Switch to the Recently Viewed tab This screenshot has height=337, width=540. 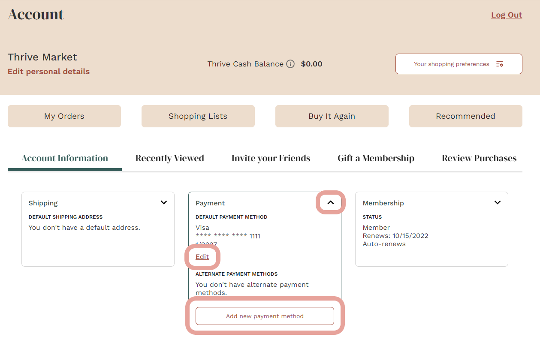[169, 158]
